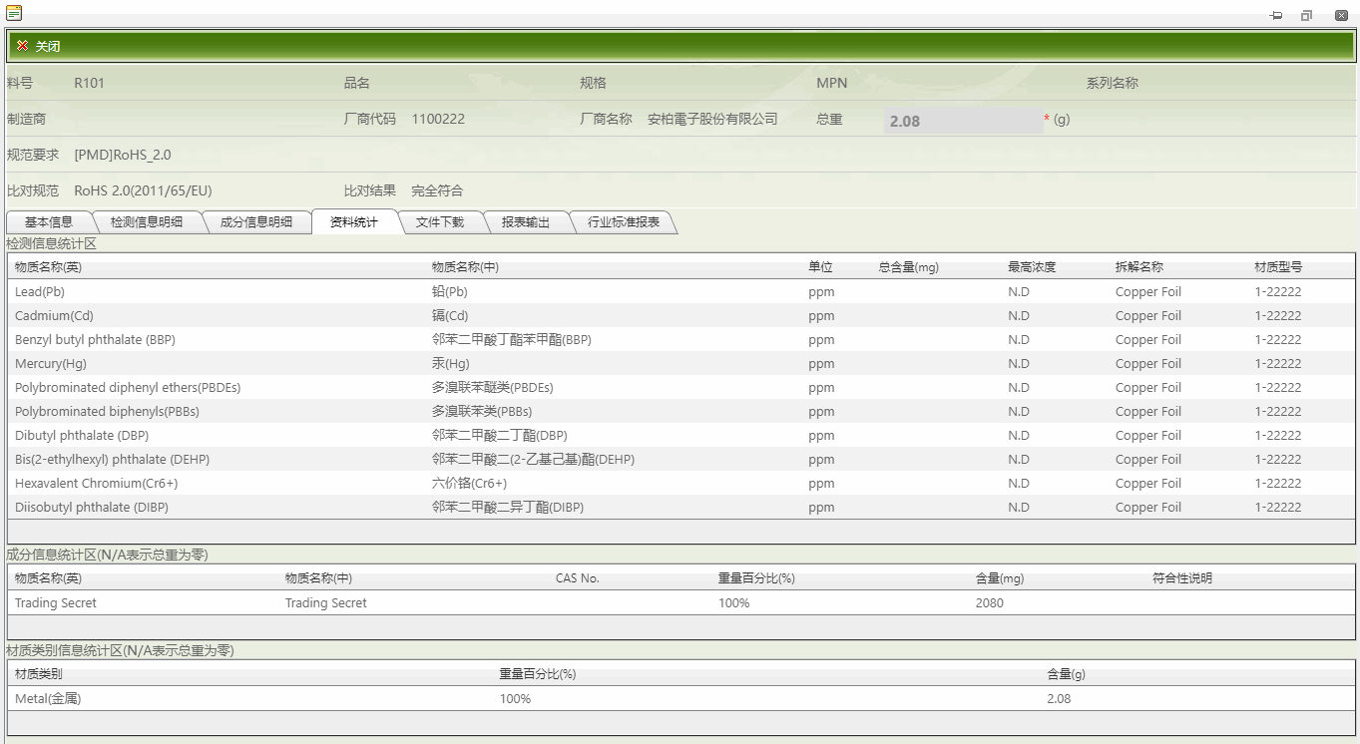Click the 材质型号 column header
This screenshot has height=744, width=1360.
point(1278,267)
